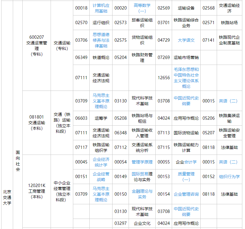Select the 运筹学 course cell

(101, 118)
